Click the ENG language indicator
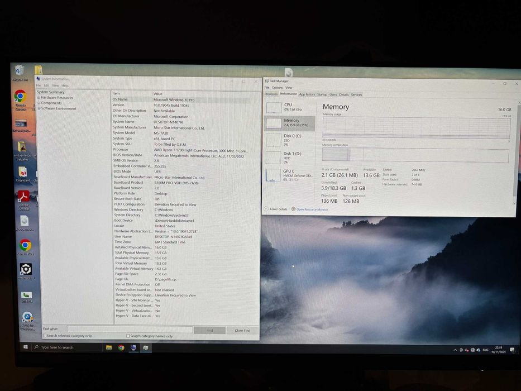 click(x=485, y=350)
